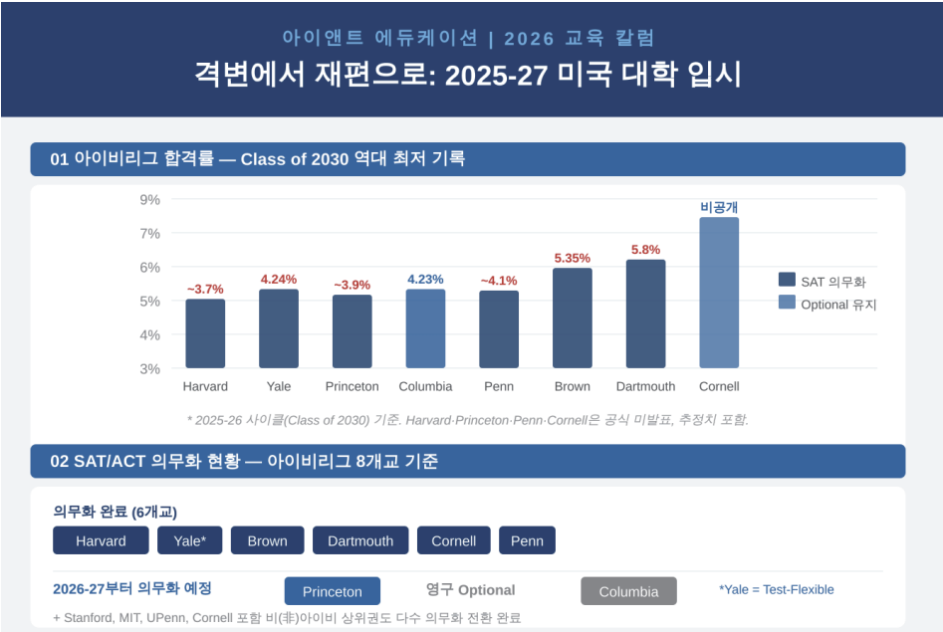Select the Yale* pill button
Viewport: 943px width, 632px height.
[x=189, y=540]
